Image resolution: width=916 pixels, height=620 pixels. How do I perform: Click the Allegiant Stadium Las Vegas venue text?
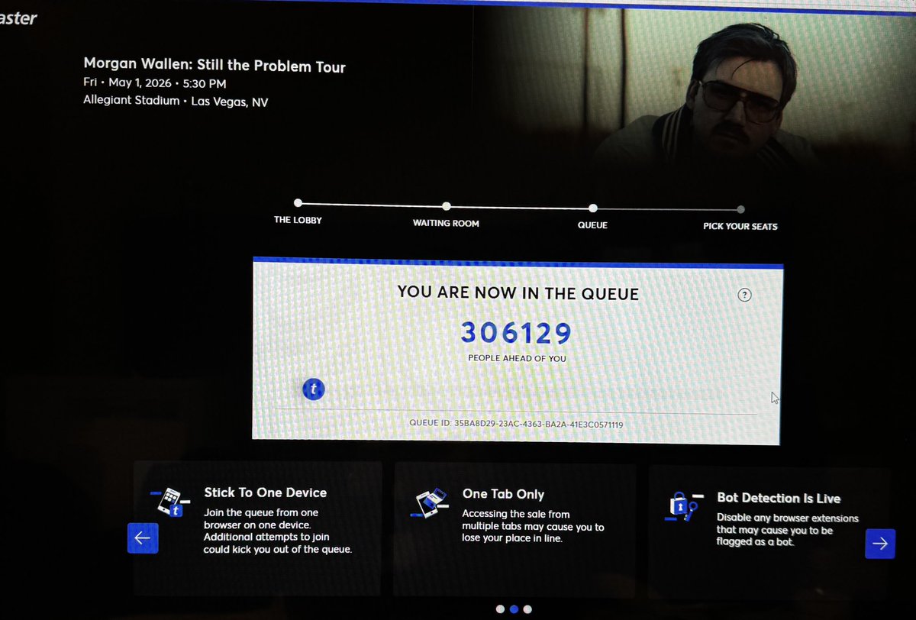pos(176,101)
